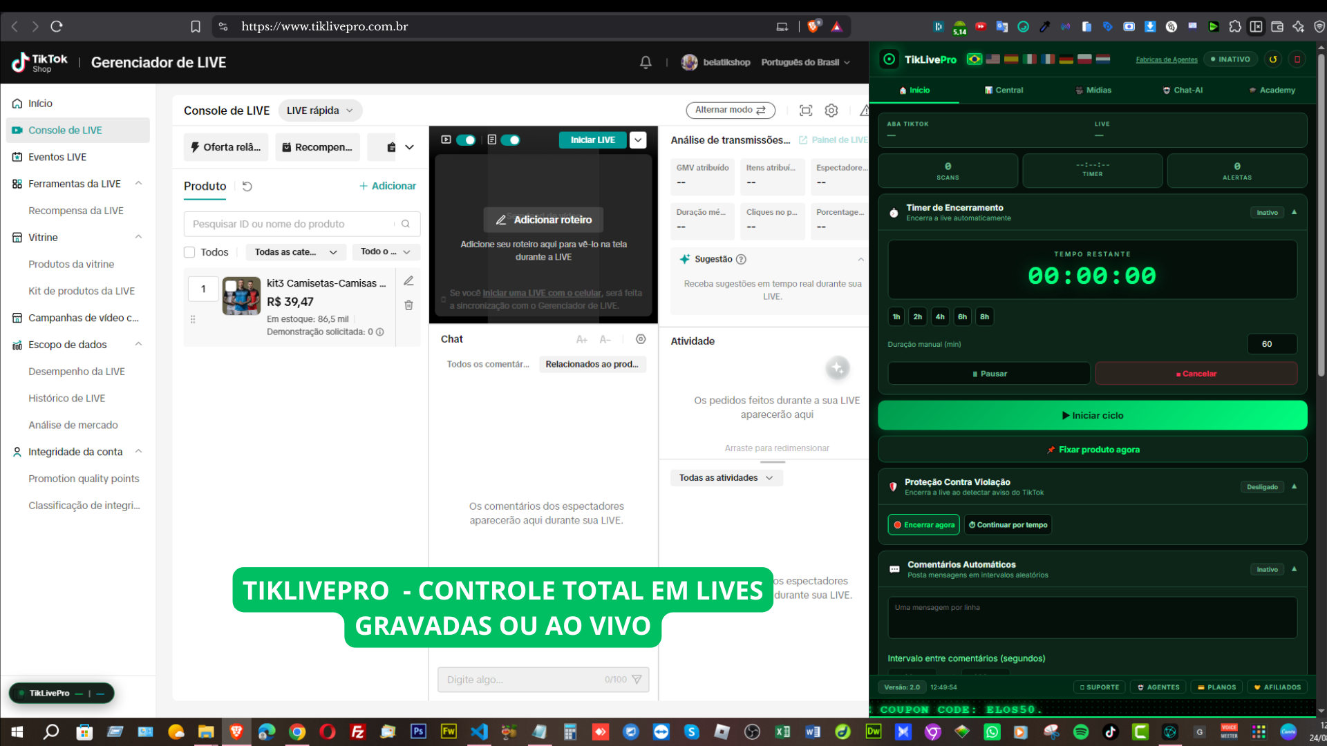Toggle Proteção Contra Violação Desligado switch
The height and width of the screenshot is (746, 1327).
[1262, 487]
